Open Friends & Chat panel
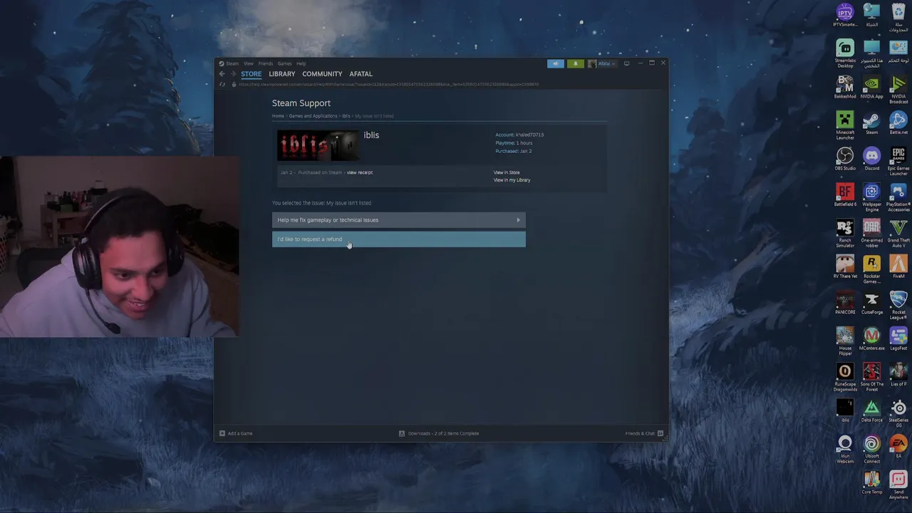 [644, 433]
